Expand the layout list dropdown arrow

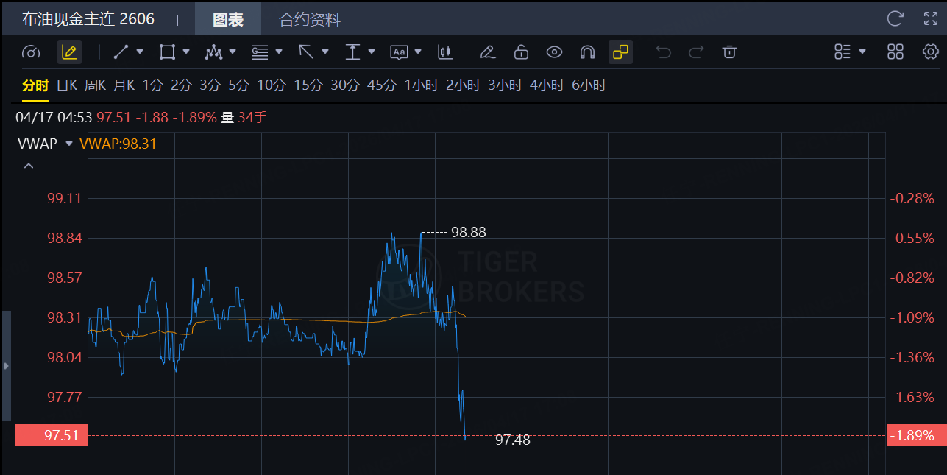862,52
